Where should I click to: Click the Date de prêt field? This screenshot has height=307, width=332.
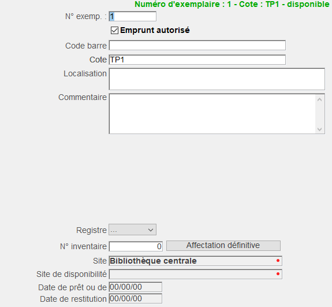[x=136, y=287]
